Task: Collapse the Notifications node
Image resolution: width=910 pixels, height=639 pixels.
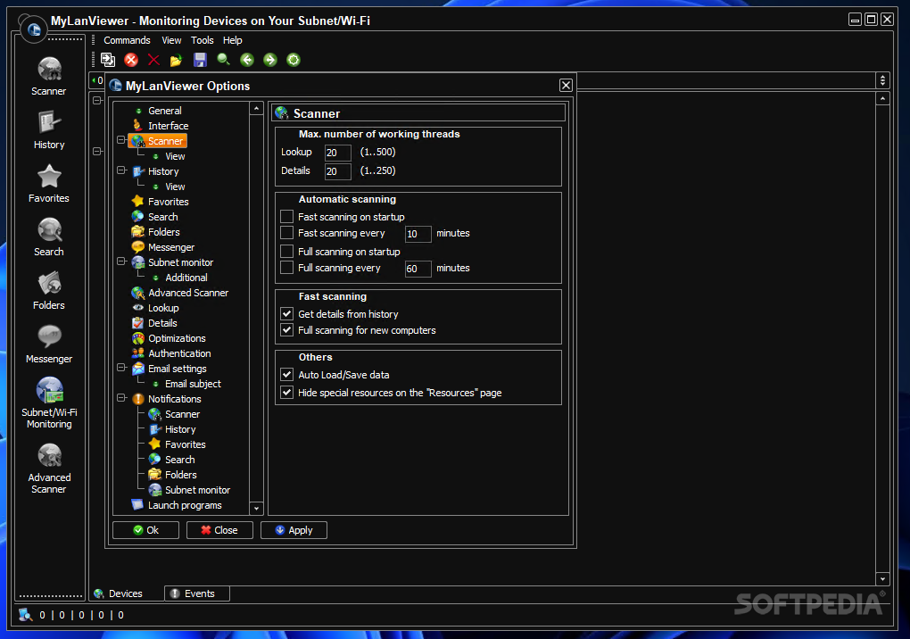Action: [x=121, y=398]
